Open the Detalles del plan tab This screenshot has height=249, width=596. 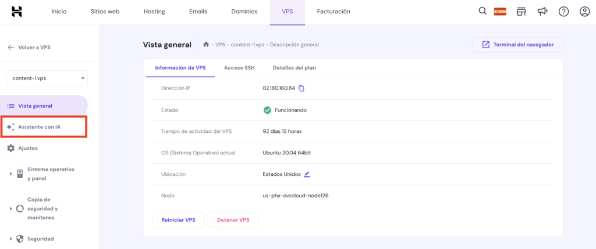tap(294, 68)
